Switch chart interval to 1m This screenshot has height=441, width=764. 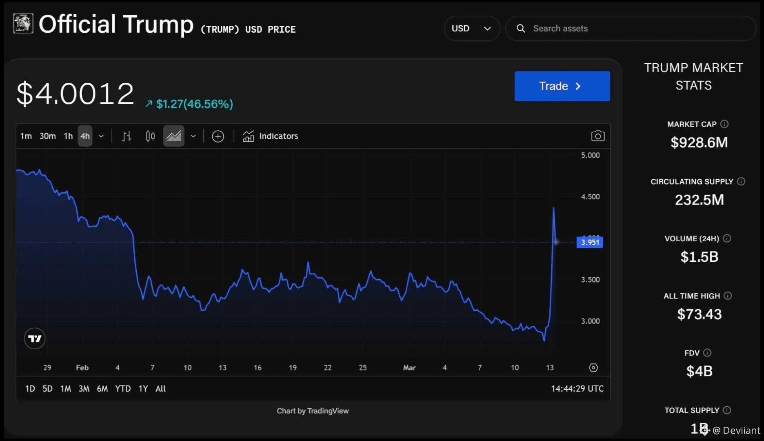(x=26, y=136)
